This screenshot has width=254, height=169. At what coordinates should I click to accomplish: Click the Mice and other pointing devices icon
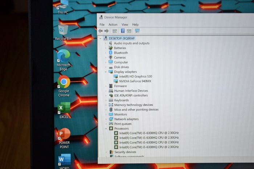[111, 109]
